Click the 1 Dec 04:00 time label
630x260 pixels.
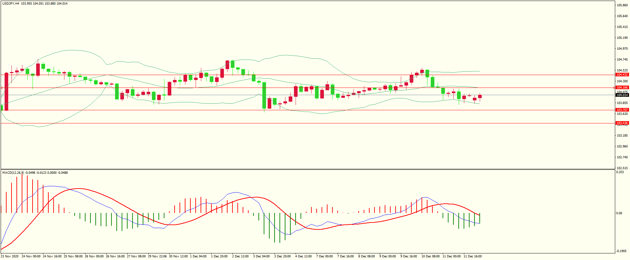[x=198, y=256]
